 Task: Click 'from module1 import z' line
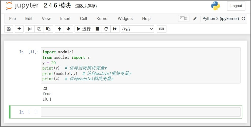coord(66,57)
